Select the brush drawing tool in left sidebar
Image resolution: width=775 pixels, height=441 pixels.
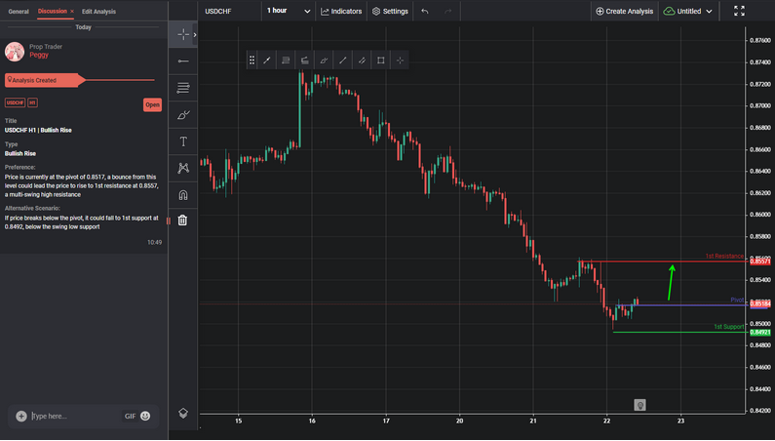coord(183,115)
